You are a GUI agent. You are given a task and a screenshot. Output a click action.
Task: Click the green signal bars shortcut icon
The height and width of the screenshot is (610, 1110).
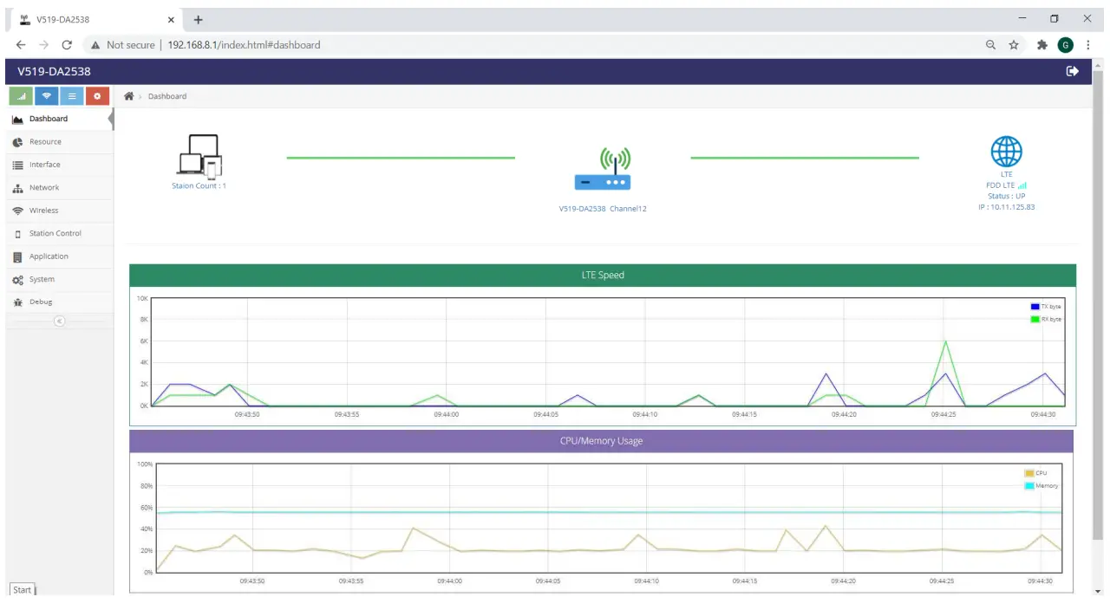(22, 96)
